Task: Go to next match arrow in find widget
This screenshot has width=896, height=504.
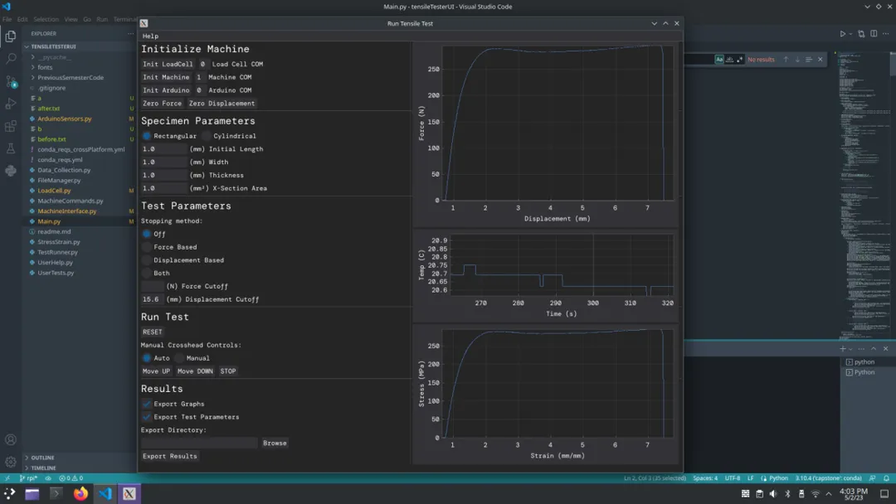Action: coord(797,60)
